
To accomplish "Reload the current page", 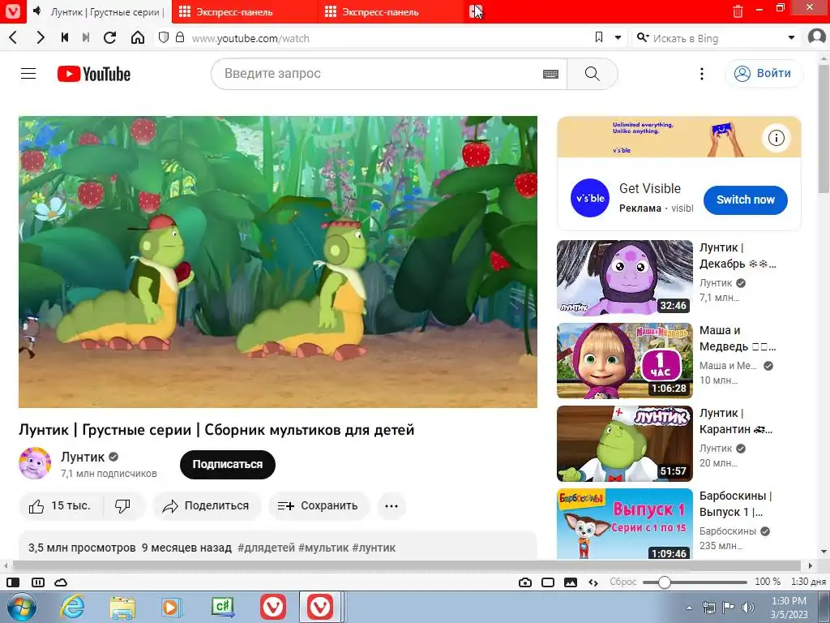I will point(110,37).
